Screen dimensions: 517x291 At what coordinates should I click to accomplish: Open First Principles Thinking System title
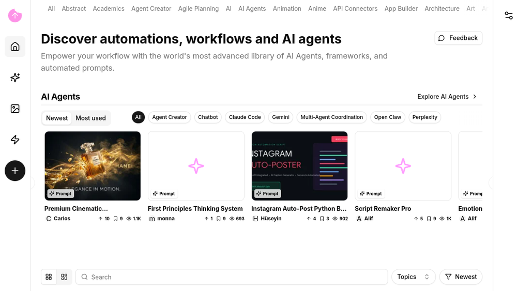tap(195, 209)
